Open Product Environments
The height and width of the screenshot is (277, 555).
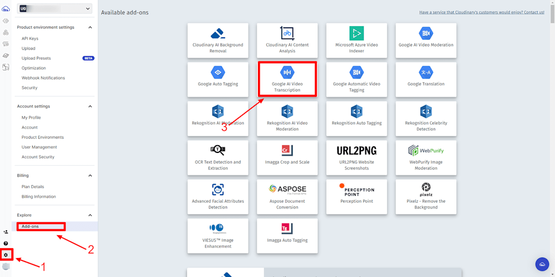pos(42,138)
